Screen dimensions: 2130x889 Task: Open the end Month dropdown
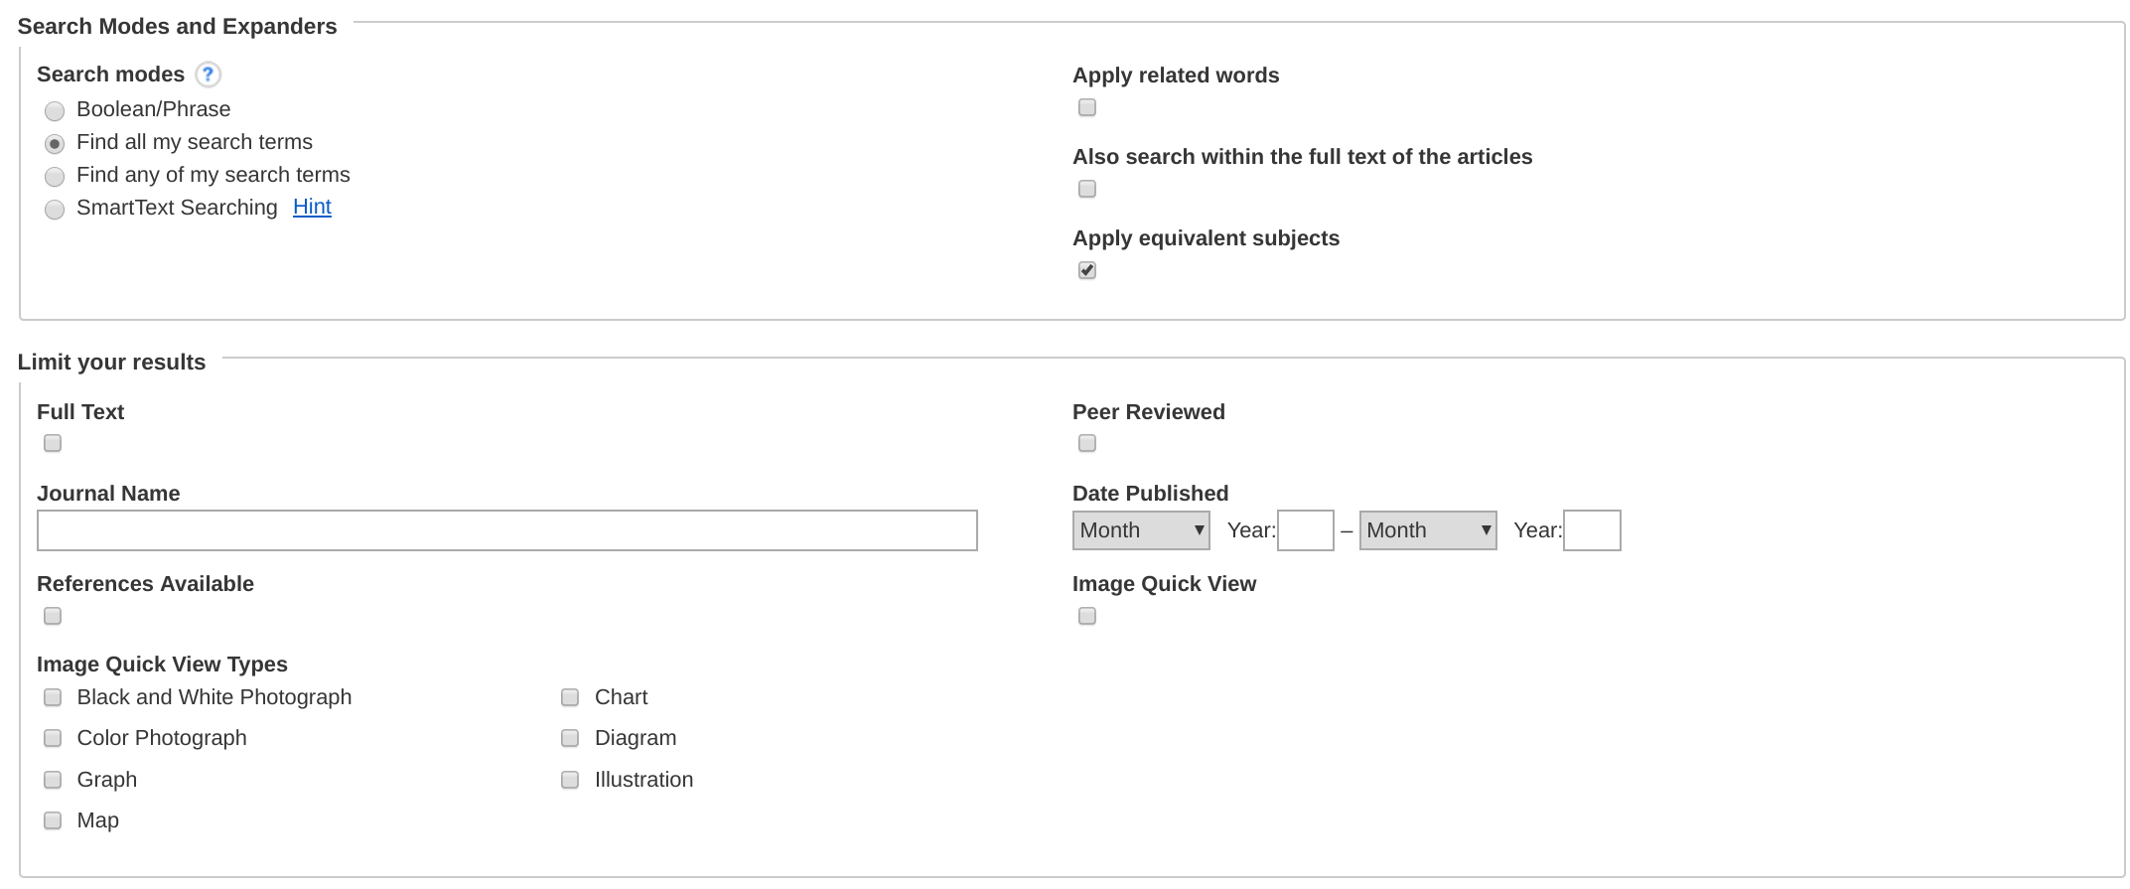(x=1427, y=530)
